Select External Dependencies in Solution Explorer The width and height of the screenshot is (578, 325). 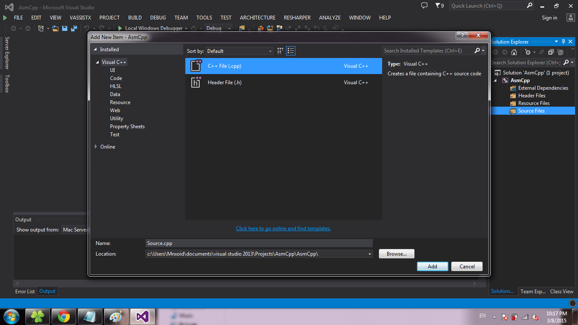click(x=543, y=88)
